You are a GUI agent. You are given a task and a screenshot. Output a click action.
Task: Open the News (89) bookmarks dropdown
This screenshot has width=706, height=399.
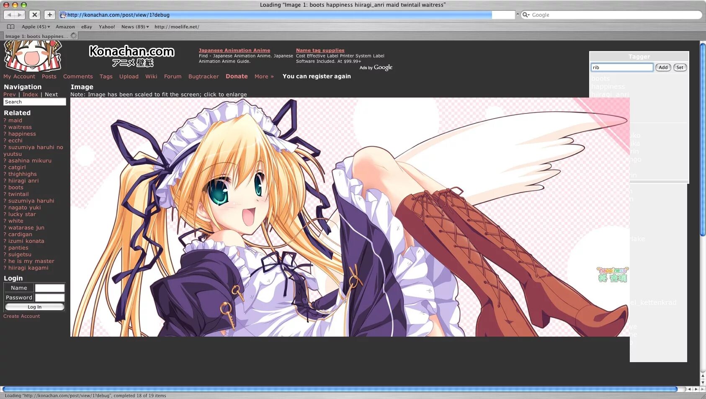135,27
